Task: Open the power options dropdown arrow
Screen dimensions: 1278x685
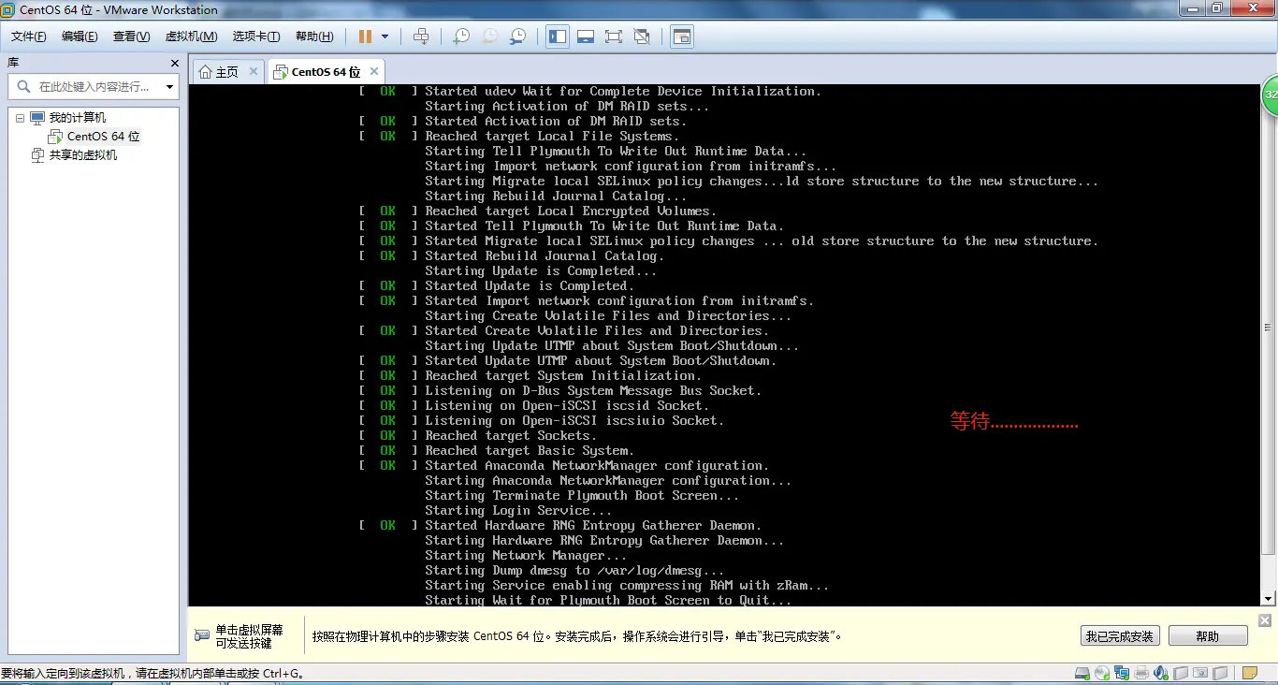Action: tap(385, 36)
